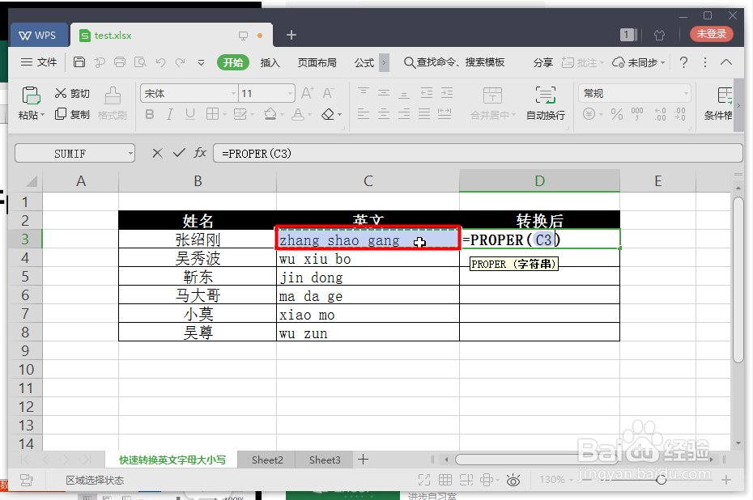Screen dimensions: 753x500
Task: Click the vertical scrollbar
Action: click(738, 280)
